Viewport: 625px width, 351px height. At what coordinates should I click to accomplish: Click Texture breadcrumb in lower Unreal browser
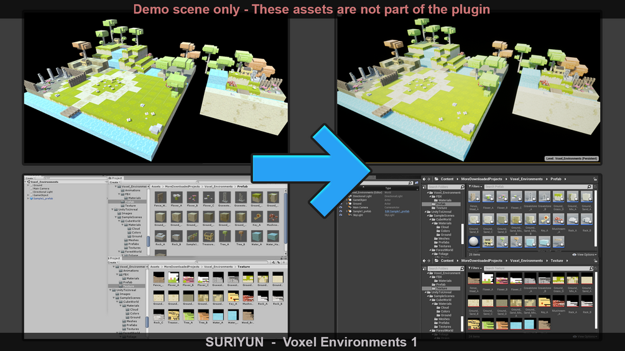pyautogui.click(x=557, y=261)
